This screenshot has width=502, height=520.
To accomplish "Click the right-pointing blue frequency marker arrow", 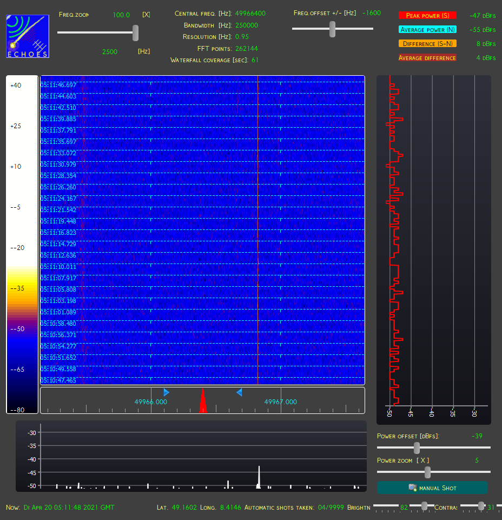I will pyautogui.click(x=167, y=392).
